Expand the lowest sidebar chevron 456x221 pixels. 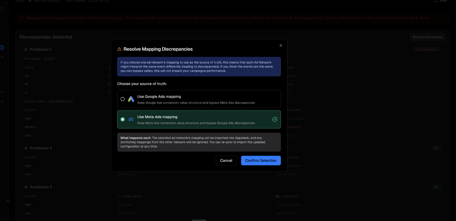tap(2, 102)
